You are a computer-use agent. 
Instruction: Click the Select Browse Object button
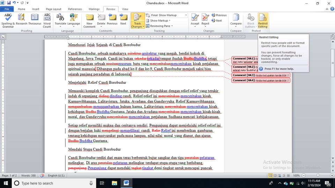(333, 166)
